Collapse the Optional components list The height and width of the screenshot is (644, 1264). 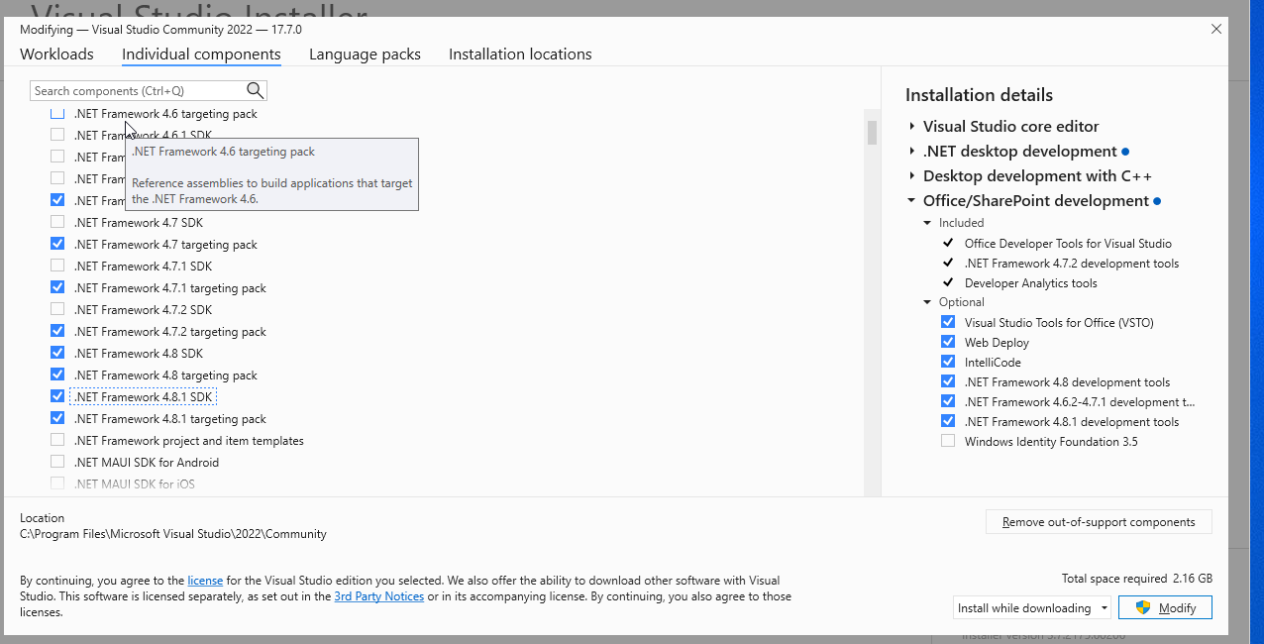pyautogui.click(x=928, y=302)
